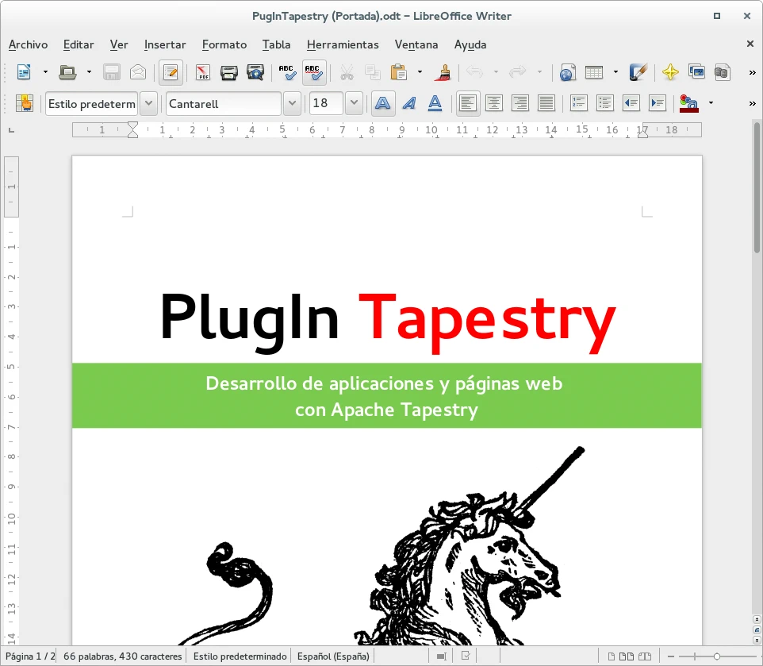Click the Export as PDF icon
The width and height of the screenshot is (763, 666).
click(x=203, y=72)
